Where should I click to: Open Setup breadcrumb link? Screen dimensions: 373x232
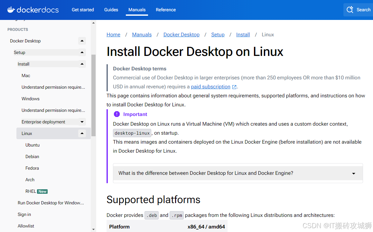(218, 35)
